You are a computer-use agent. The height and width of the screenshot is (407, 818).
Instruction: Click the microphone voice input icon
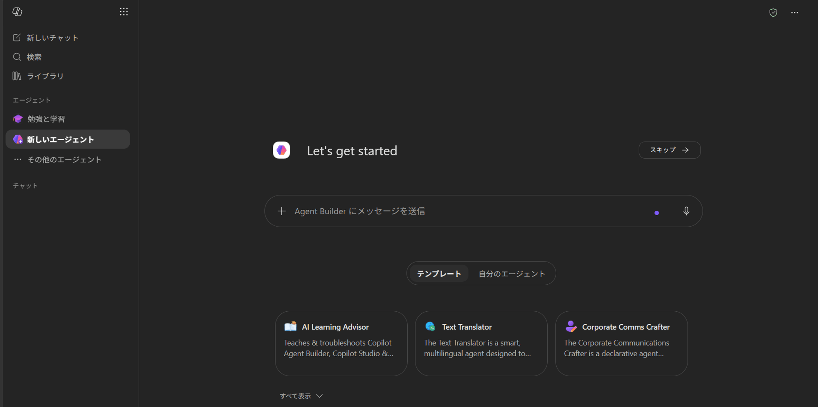click(686, 211)
